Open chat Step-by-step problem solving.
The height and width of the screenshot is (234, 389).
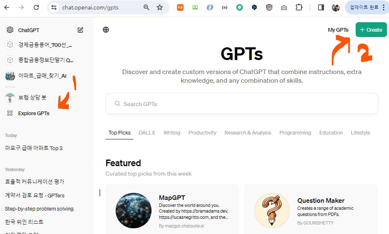pyautogui.click(x=40, y=209)
